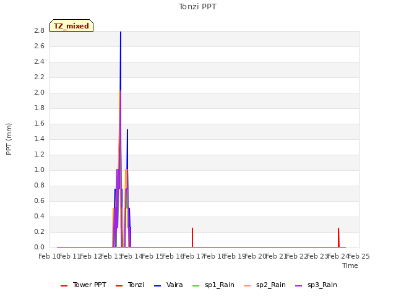This screenshot has width=396, height=297.
Task: Select the Tower PPT legend entry
Action: point(84,285)
